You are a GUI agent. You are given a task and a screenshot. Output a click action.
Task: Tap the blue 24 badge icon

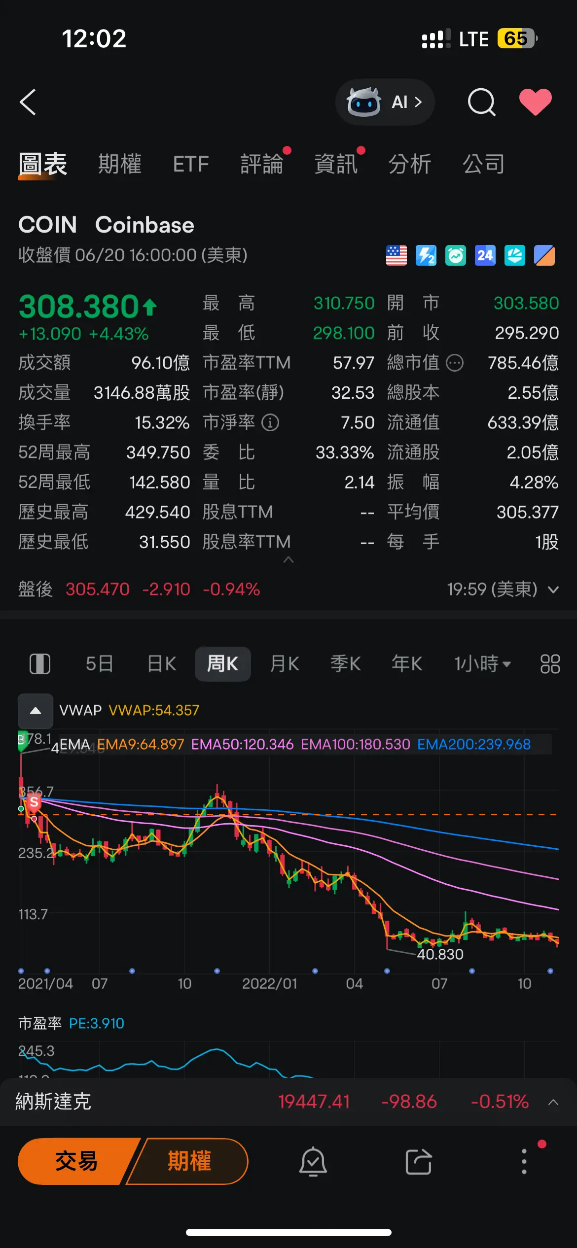(485, 255)
